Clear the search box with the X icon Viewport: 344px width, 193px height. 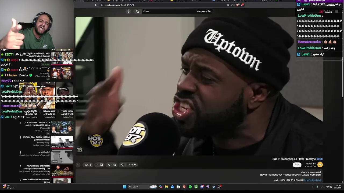tap(144, 12)
